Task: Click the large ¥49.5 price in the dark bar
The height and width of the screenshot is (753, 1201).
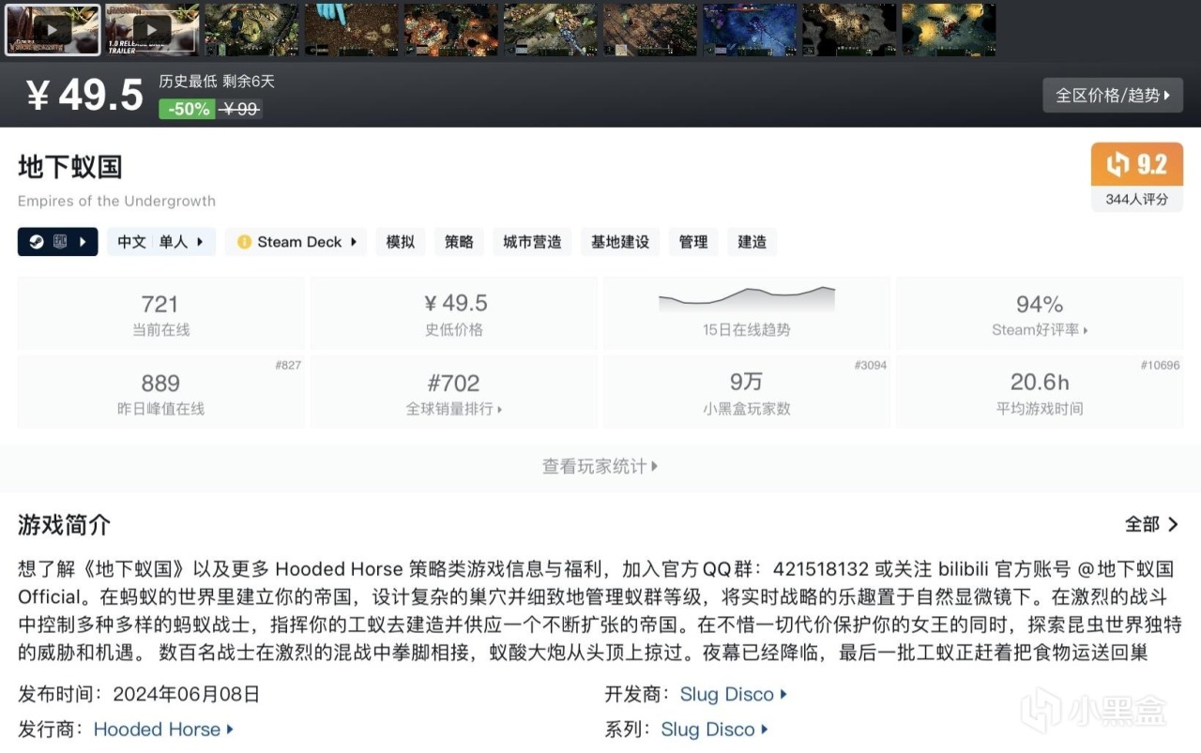Action: (x=84, y=95)
